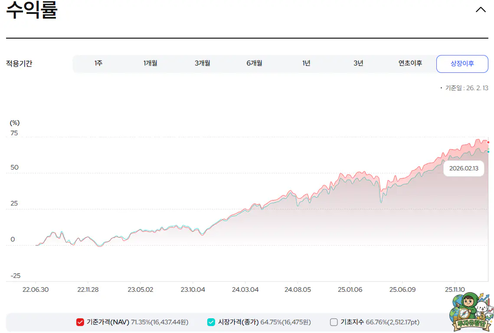The image size is (494, 333).
Task: Click the 시장가격(종가) legend label
Action: click(x=238, y=322)
